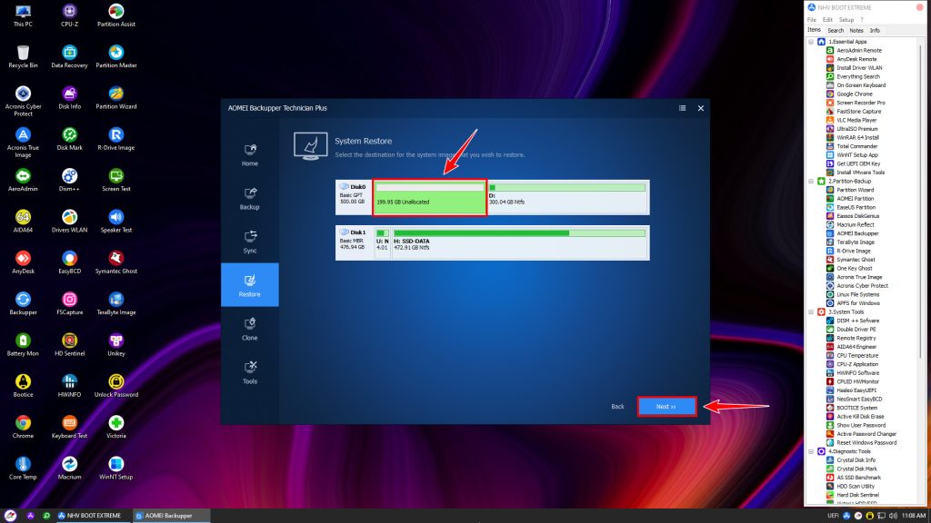Screen dimensions: 931x523
Task: Select Get UEFI OEM Key in the tree
Action: 858,163
